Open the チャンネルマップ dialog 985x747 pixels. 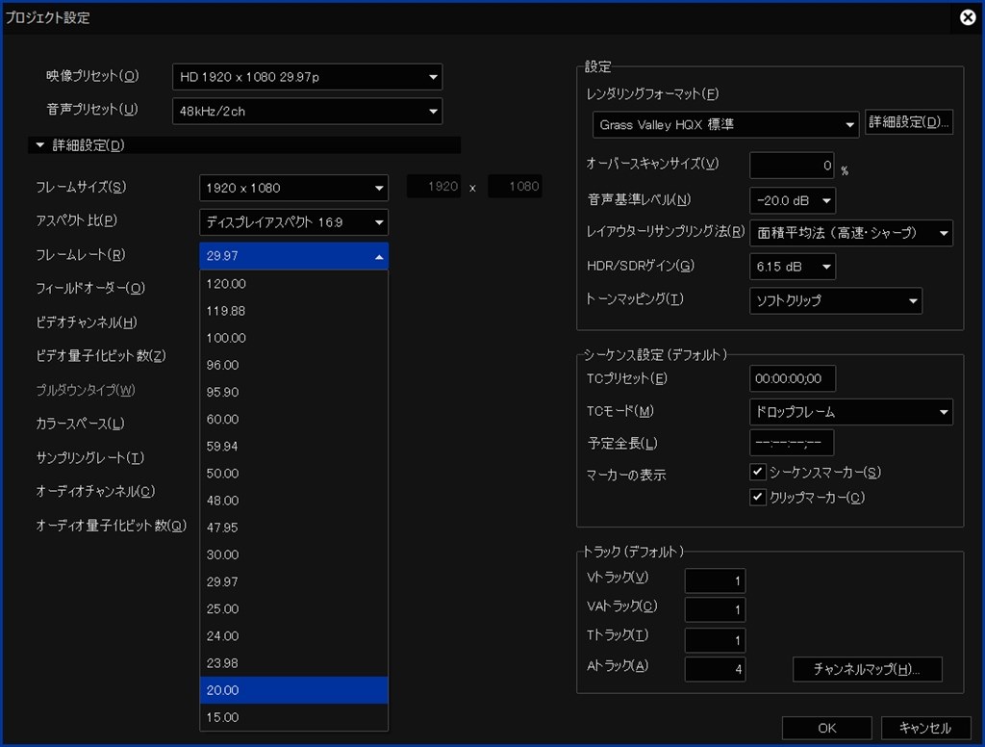(867, 669)
